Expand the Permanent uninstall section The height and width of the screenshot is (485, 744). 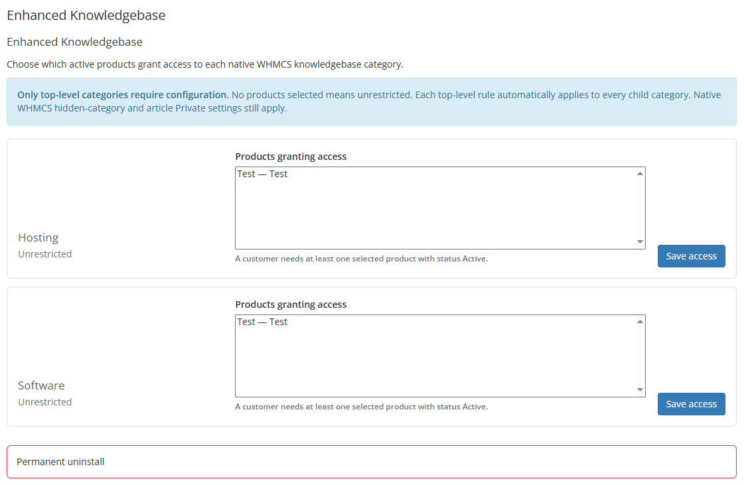pyautogui.click(x=372, y=462)
